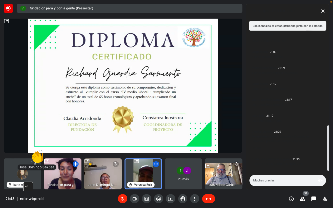Open the three-dot more options menu
Screen dimensions: 333x208
click(194, 199)
